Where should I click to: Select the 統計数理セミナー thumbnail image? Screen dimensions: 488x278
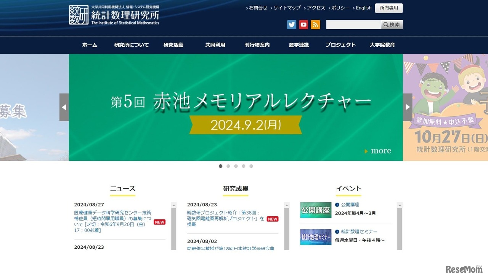point(316,237)
